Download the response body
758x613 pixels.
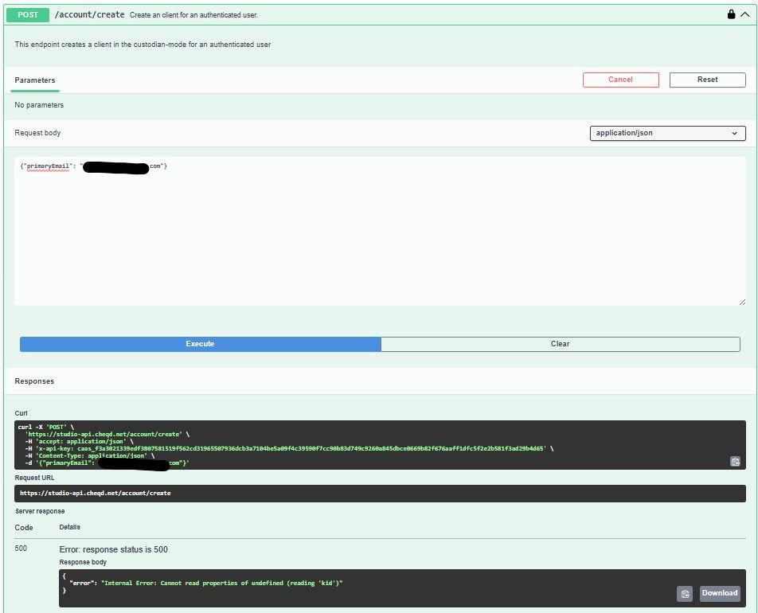[720, 593]
